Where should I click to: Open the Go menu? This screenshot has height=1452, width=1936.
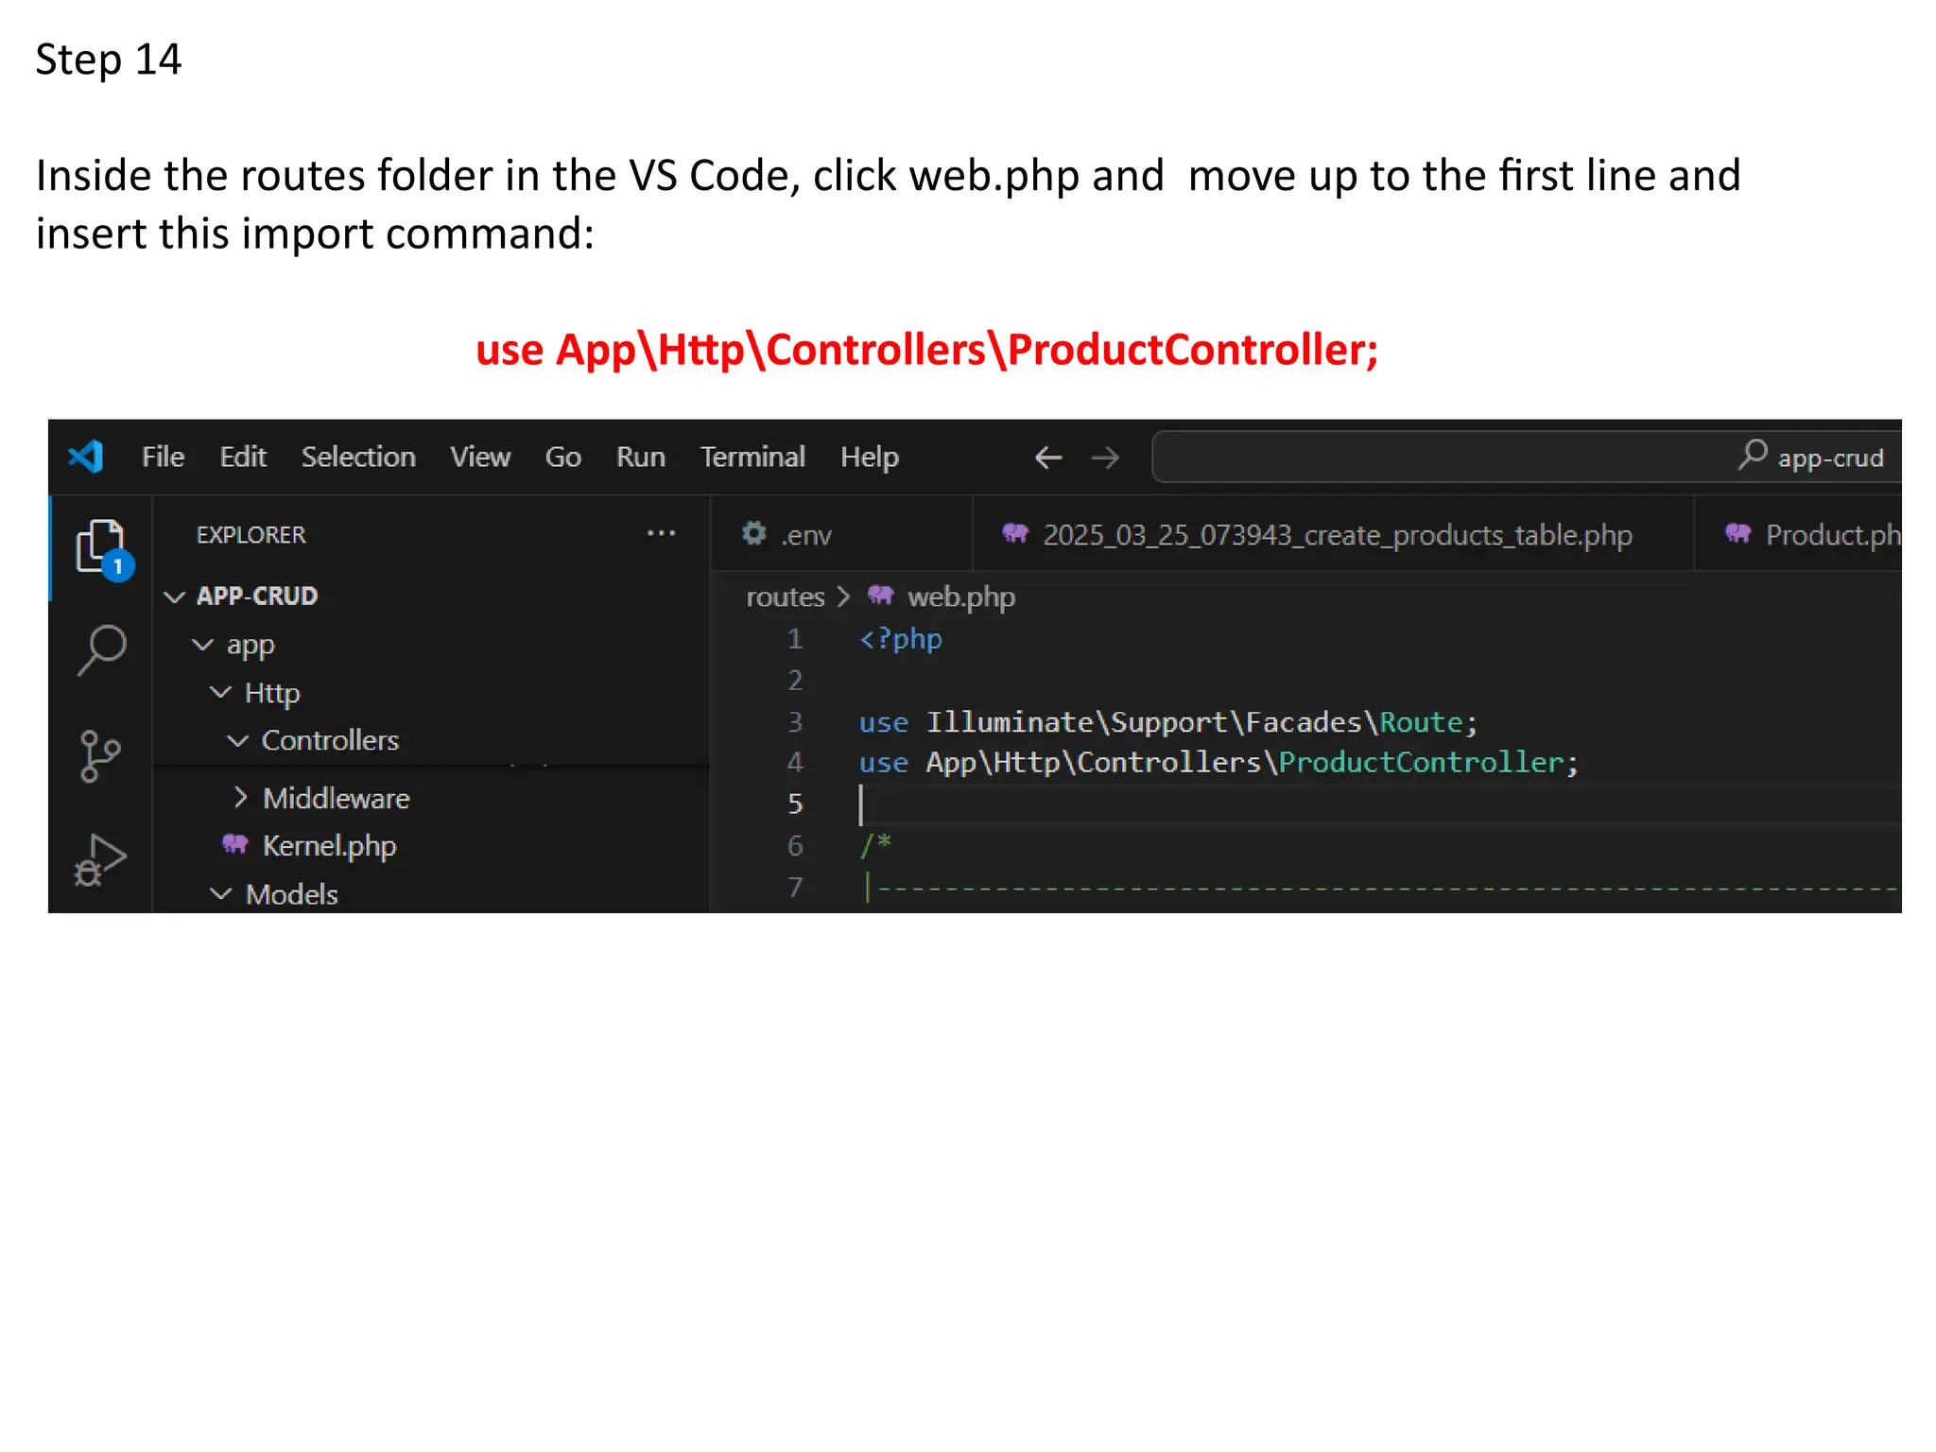click(x=562, y=458)
